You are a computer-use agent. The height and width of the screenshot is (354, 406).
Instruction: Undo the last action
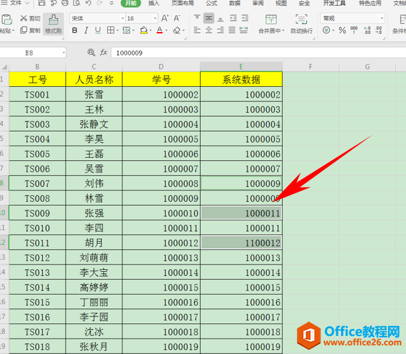(88, 3)
